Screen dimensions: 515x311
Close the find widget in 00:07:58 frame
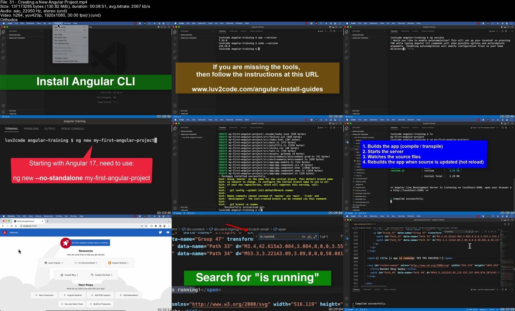[495, 232]
